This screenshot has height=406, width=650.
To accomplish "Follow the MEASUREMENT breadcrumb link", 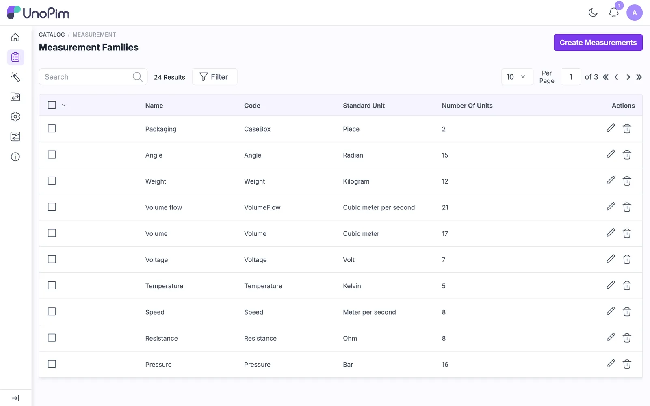I will [94, 35].
